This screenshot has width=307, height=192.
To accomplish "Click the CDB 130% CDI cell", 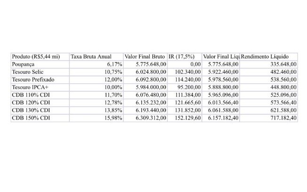I will [x=40, y=111].
